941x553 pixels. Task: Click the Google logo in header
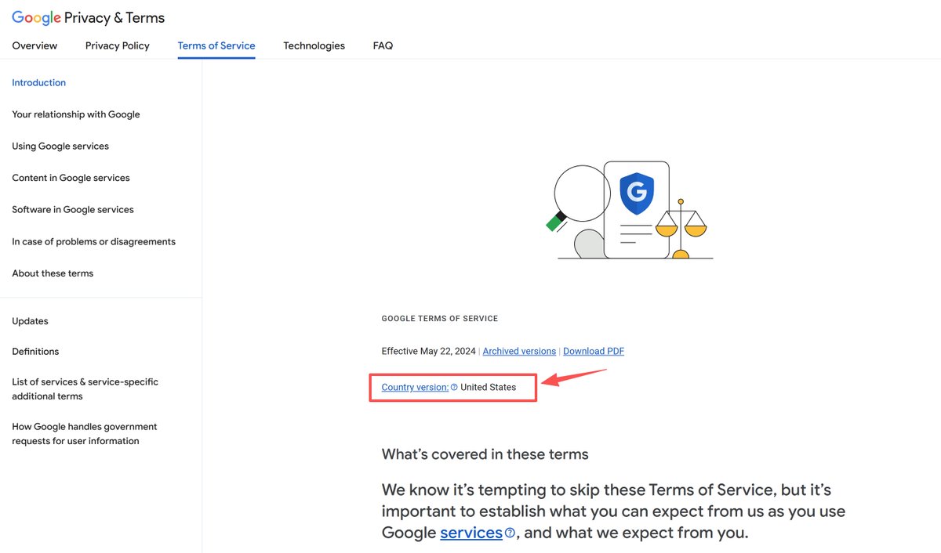[36, 17]
